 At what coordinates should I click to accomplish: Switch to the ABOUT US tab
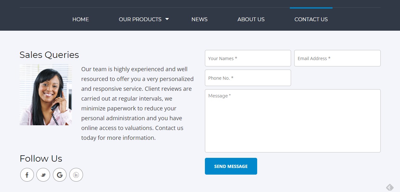(251, 19)
